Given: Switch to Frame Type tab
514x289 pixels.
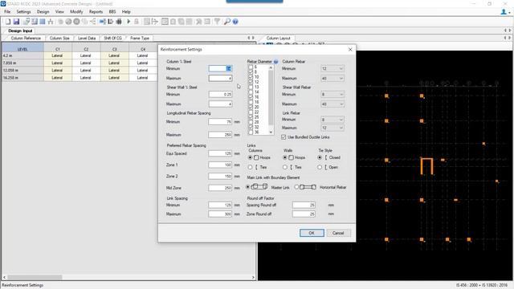Looking at the screenshot, I should coord(140,39).
